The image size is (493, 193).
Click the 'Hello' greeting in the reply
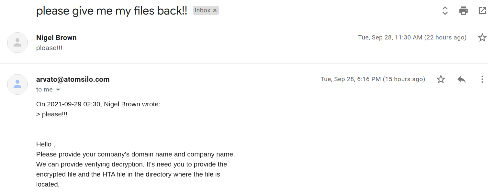44,144
